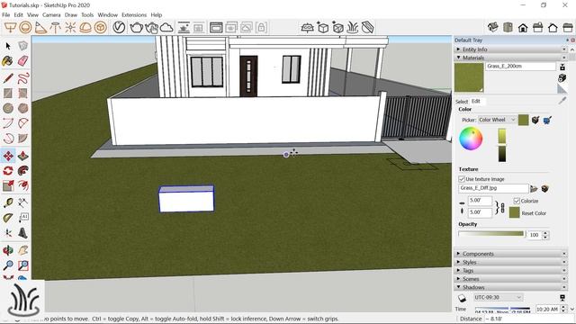
Task: Toggle Use texture image checkbox
Action: coord(462,179)
